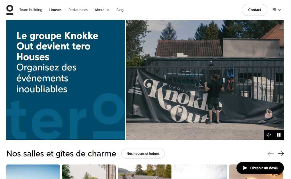Click the Knokke Out banner video

[205, 80]
